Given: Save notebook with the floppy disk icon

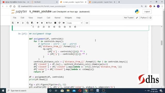Looking at the screenshot, I should tap(13, 23).
